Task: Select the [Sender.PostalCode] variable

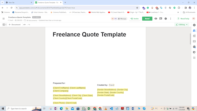Action: (106, 95)
